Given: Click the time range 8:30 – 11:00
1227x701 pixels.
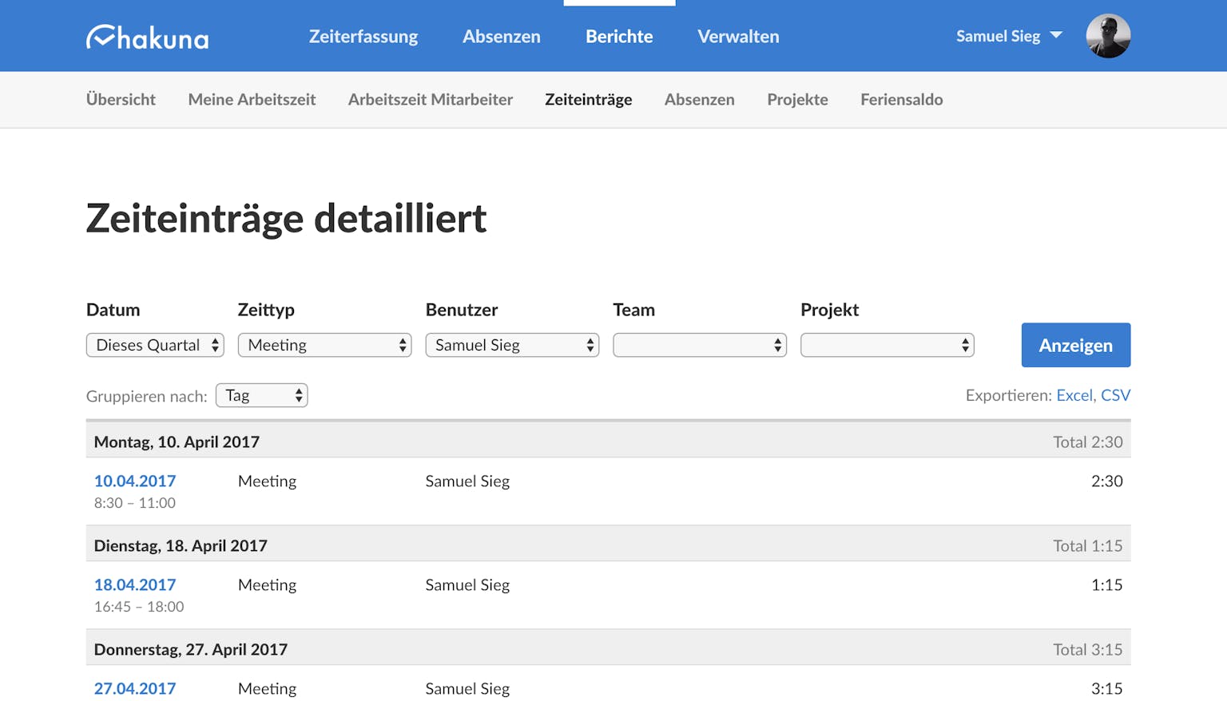Looking at the screenshot, I should tap(135, 503).
